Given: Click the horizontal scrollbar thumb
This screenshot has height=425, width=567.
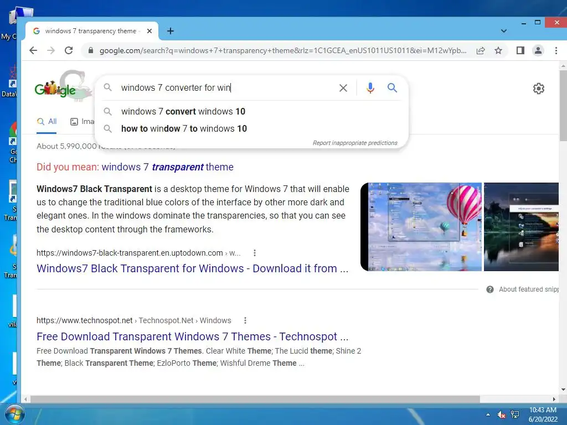Looking at the screenshot, I should (255, 399).
